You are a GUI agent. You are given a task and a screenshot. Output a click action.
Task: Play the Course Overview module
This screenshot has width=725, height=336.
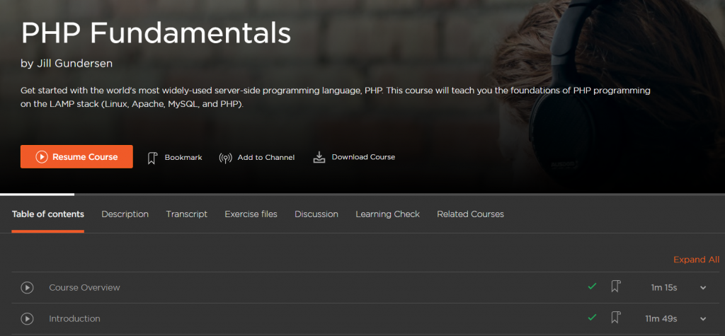point(28,287)
